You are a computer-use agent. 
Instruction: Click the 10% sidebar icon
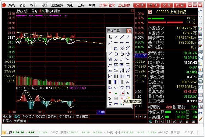pyautogui.click(x=200, y=113)
